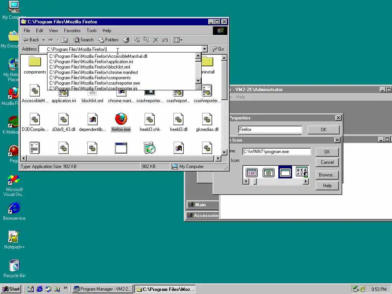Image resolution: width=392 pixels, height=294 pixels.
Task: Expand the Address bar dropdown arrow
Action: coord(204,49)
